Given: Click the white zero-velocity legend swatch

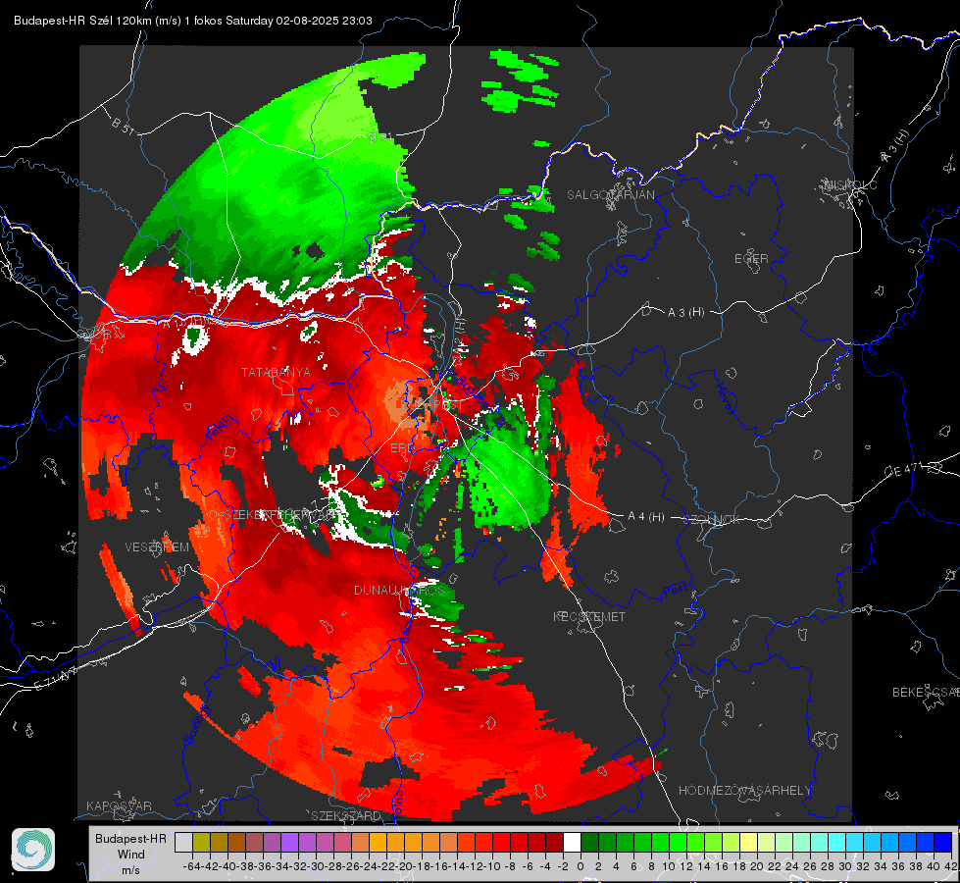Looking at the screenshot, I should (572, 843).
